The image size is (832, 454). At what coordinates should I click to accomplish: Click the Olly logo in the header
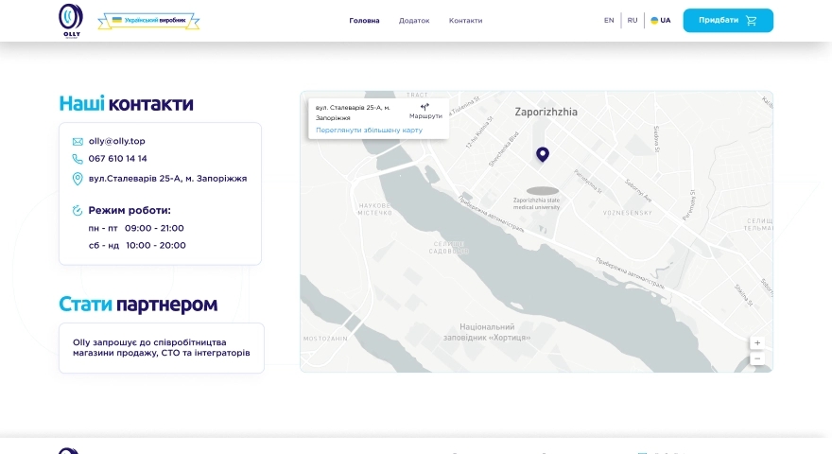71,20
